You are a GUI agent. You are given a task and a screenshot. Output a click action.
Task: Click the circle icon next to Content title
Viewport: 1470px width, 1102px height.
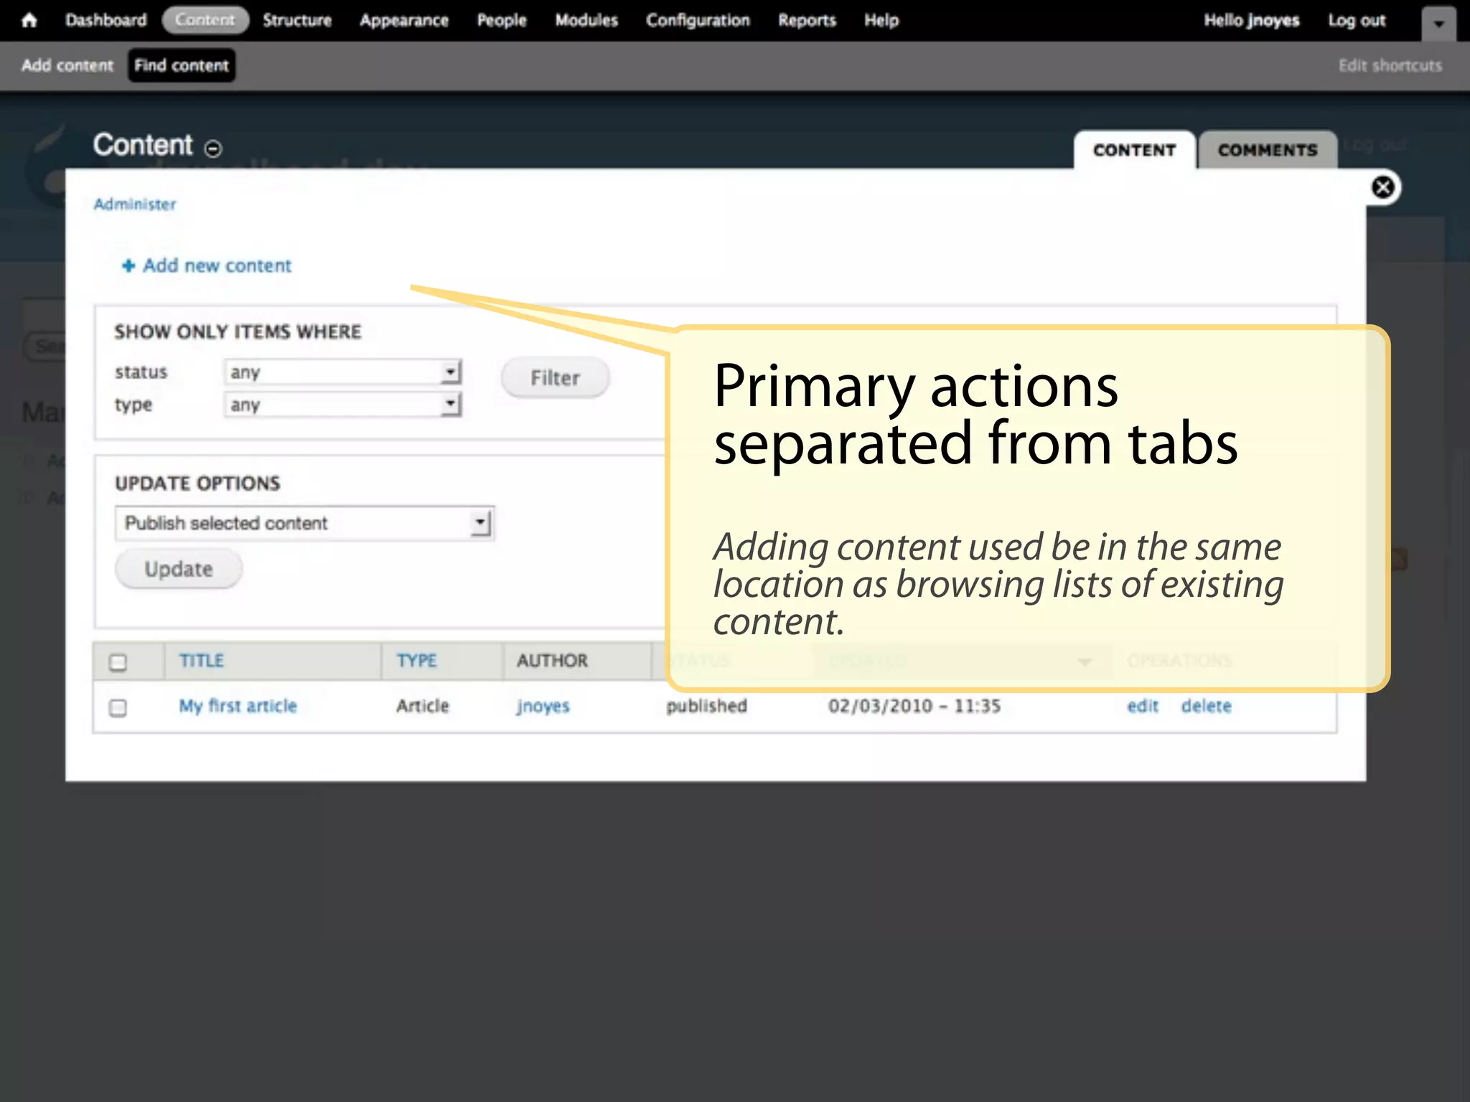pos(213,149)
